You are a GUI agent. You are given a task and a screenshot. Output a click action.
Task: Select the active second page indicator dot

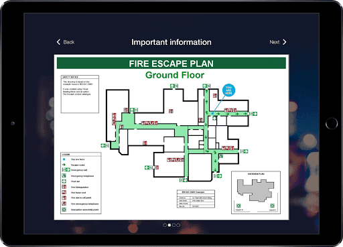click(169, 225)
